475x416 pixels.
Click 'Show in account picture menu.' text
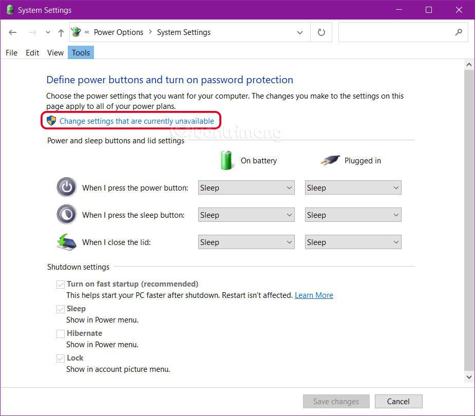(118, 369)
